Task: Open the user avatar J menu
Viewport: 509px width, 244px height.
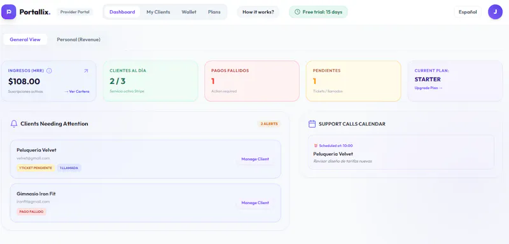Action: tap(495, 12)
